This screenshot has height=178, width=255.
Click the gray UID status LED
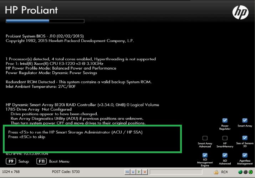245,172
